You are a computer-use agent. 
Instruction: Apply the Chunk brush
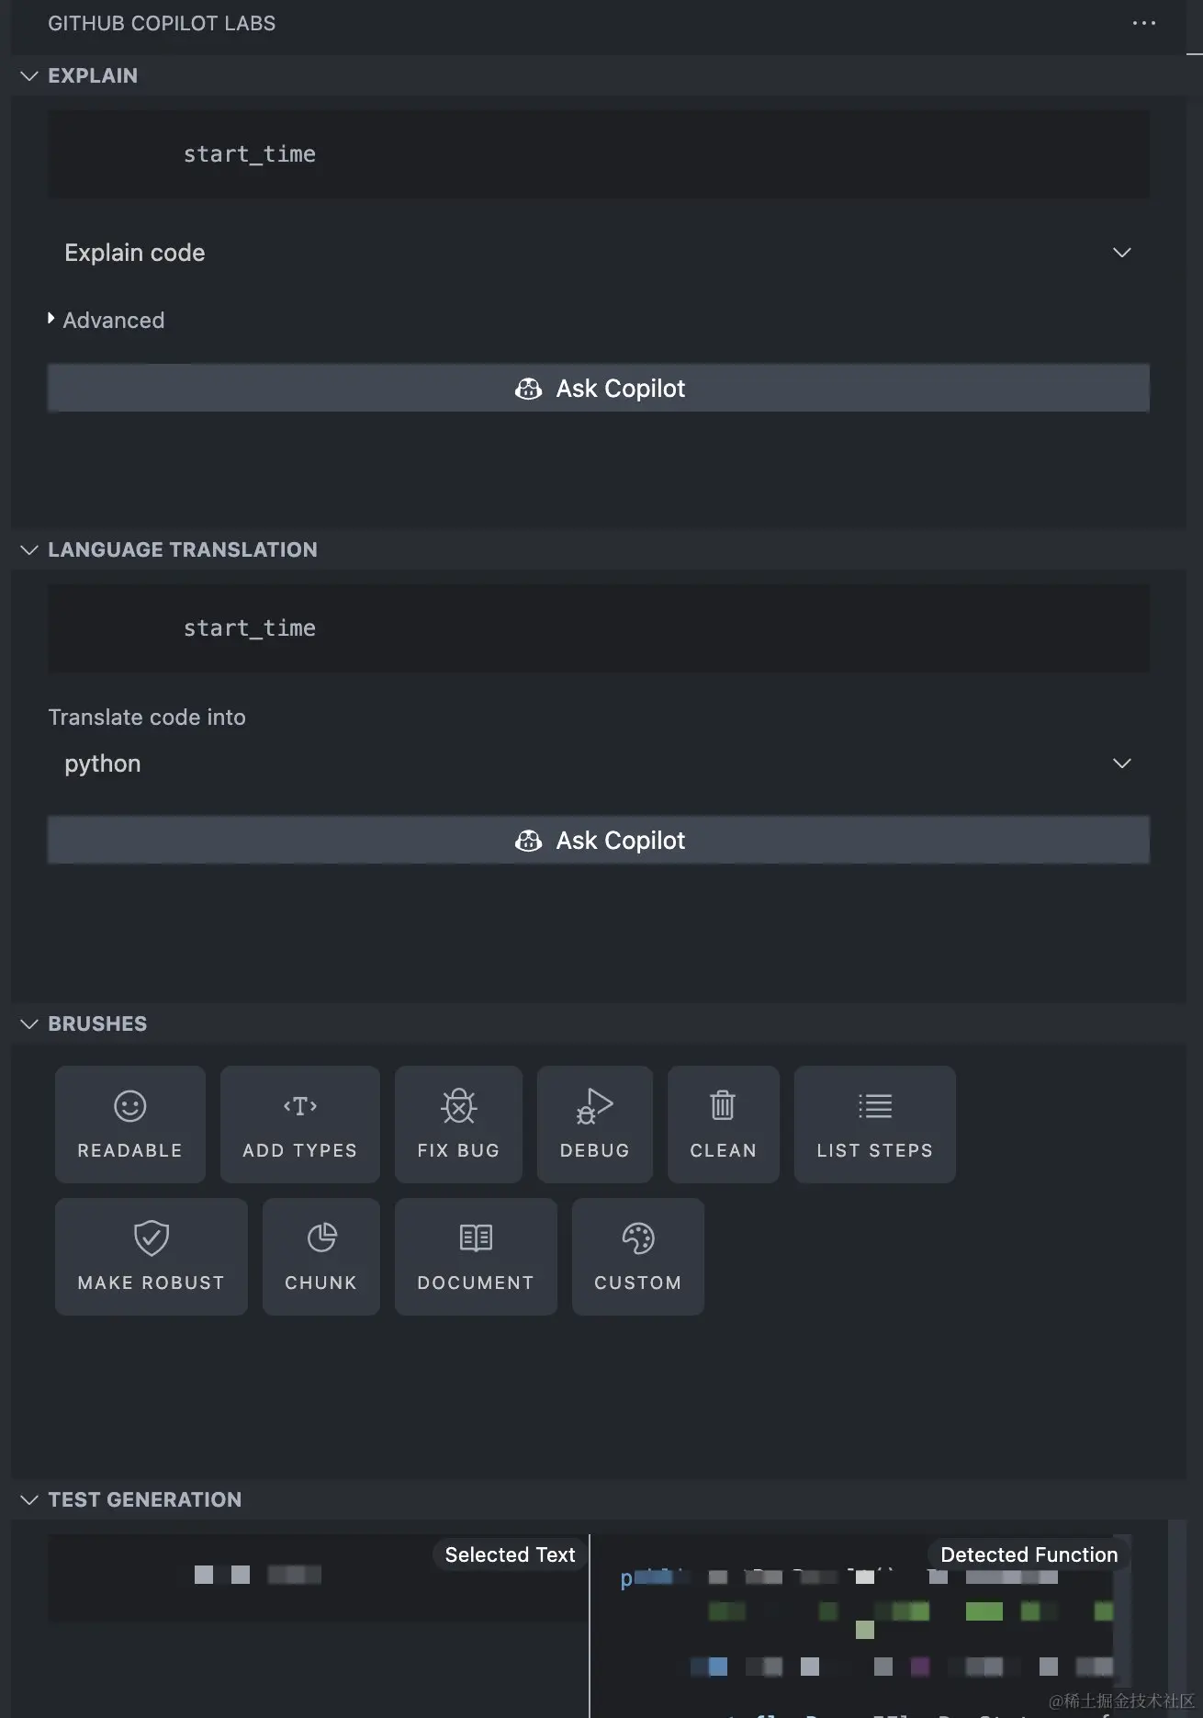320,1257
